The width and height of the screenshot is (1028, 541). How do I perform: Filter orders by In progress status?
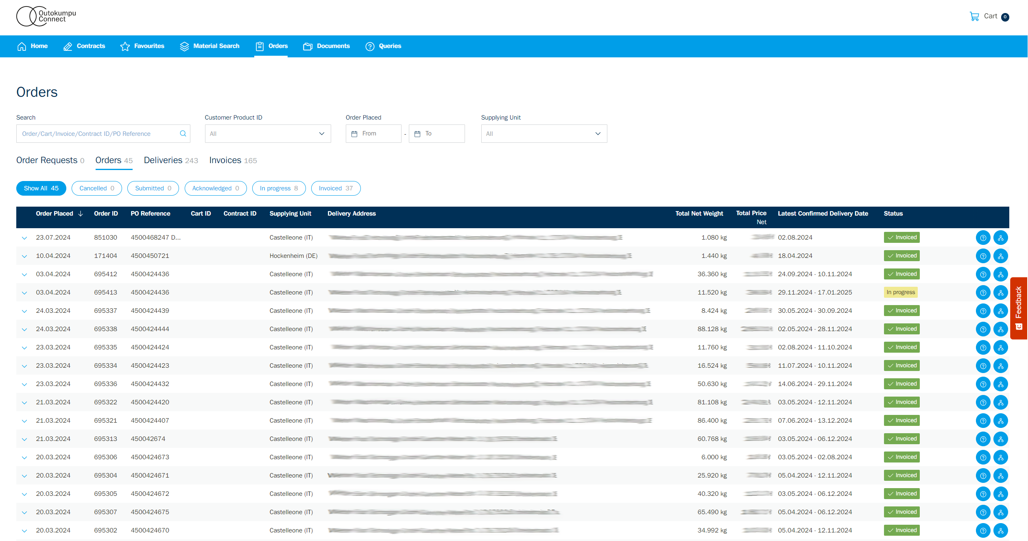pyautogui.click(x=279, y=188)
